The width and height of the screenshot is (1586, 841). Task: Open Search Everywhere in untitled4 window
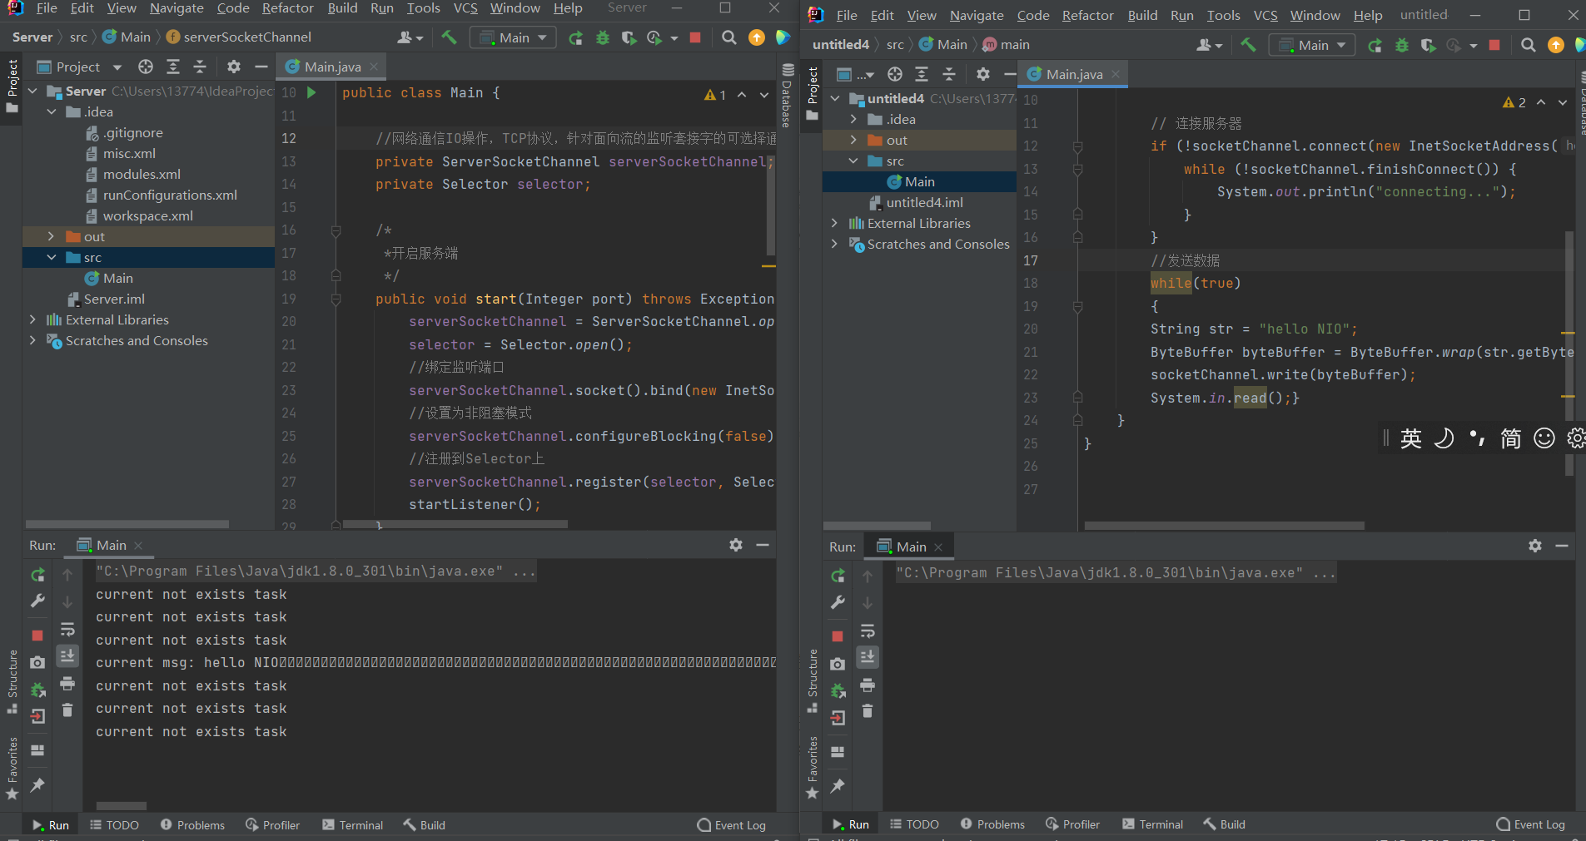click(1529, 45)
